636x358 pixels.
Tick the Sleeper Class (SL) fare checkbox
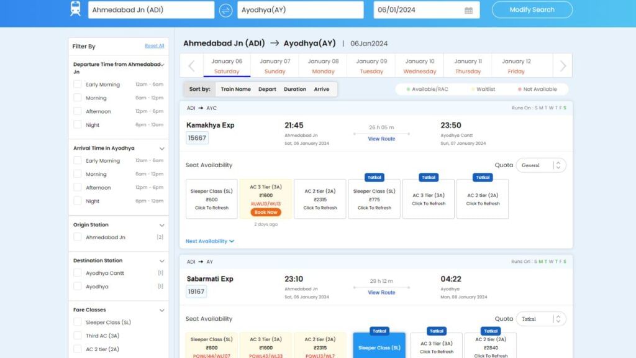click(78, 323)
